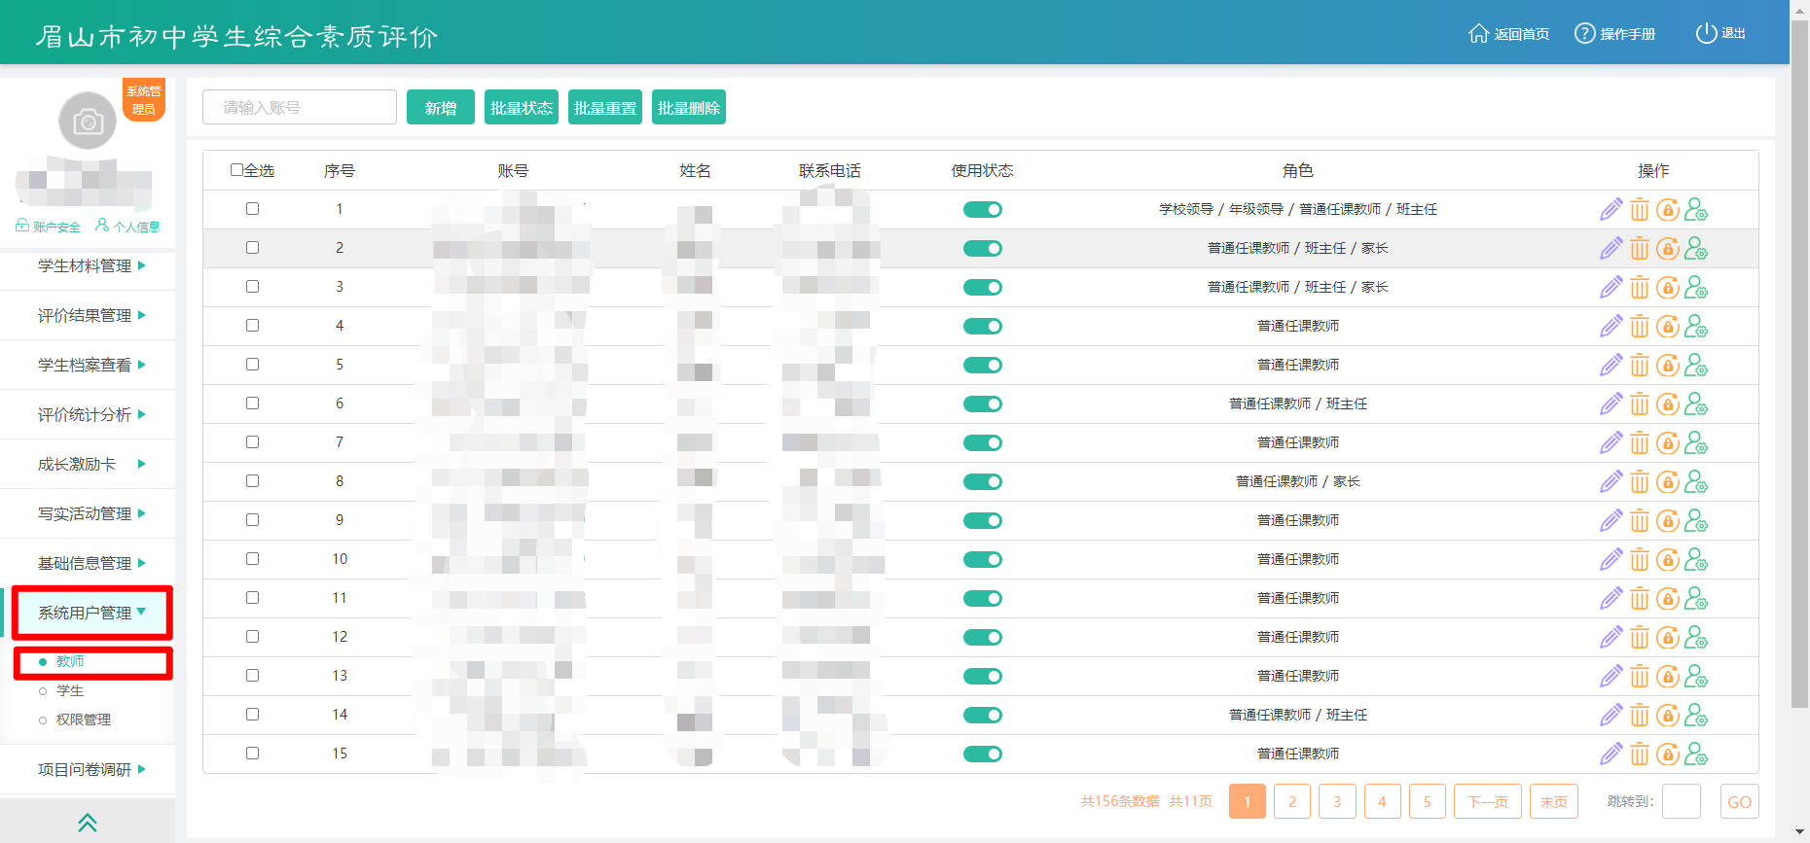Select the 权限管理 submenu item

(84, 720)
